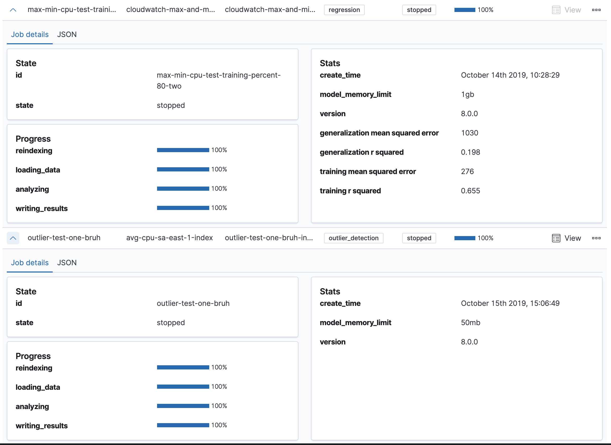Switch to JSON tab of outlier job
Image resolution: width=611 pixels, height=445 pixels.
tap(67, 263)
